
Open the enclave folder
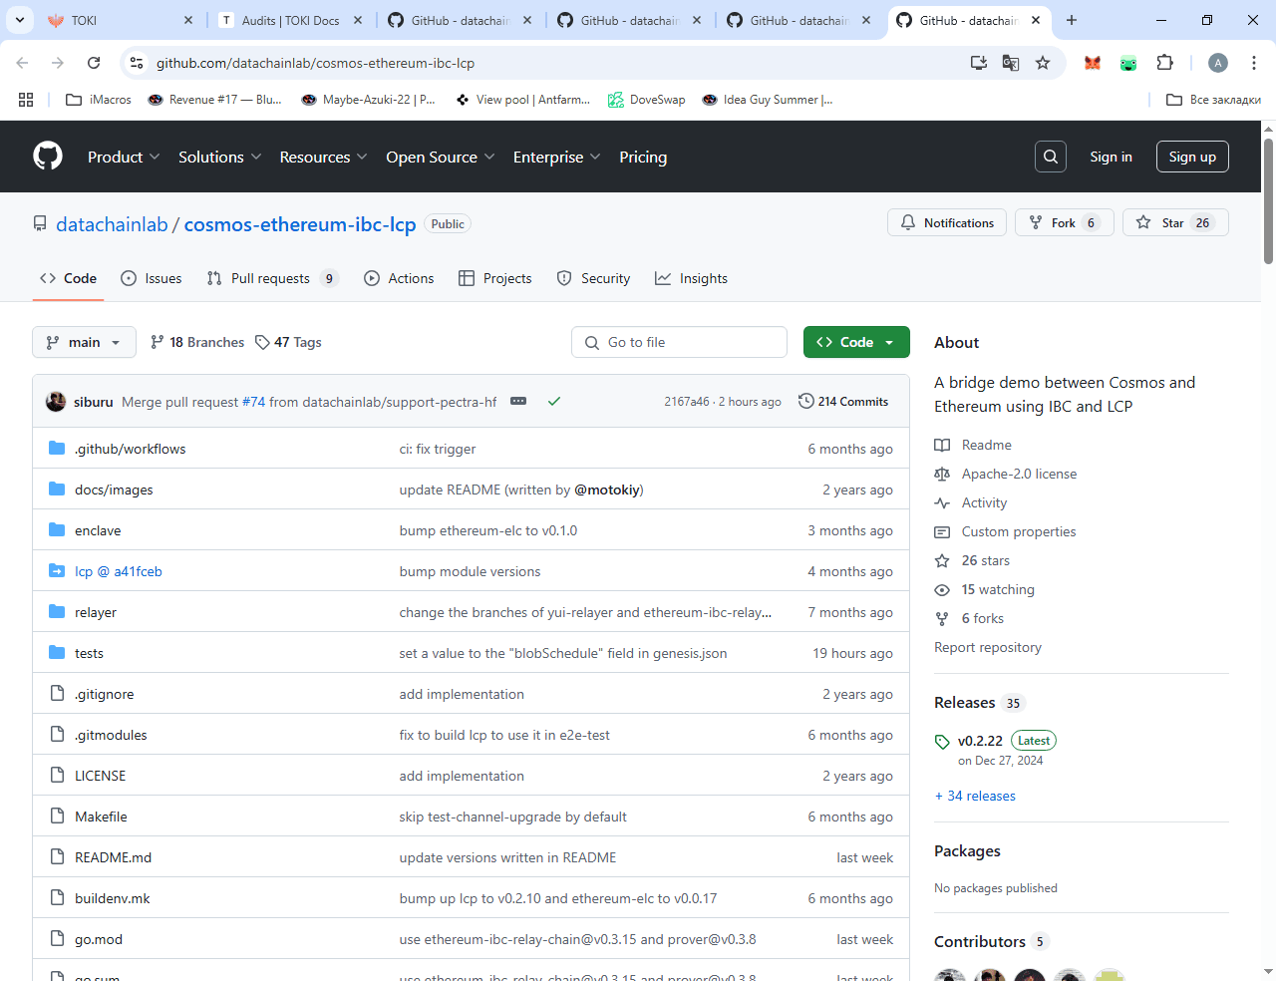point(98,530)
